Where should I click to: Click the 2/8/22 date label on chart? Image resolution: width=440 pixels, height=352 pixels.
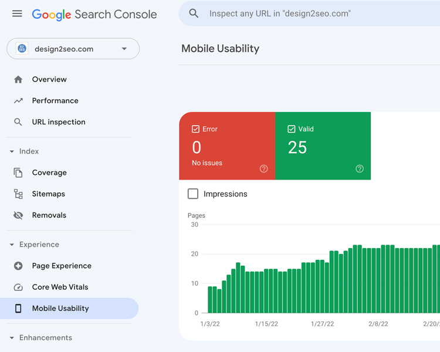(x=378, y=324)
